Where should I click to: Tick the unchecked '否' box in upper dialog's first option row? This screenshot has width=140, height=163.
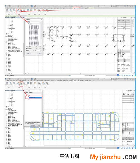(40, 47)
